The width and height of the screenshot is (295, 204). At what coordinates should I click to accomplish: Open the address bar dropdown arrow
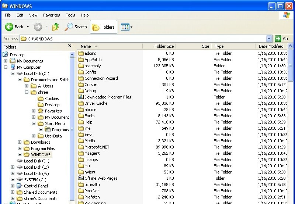pyautogui.click(x=269, y=39)
